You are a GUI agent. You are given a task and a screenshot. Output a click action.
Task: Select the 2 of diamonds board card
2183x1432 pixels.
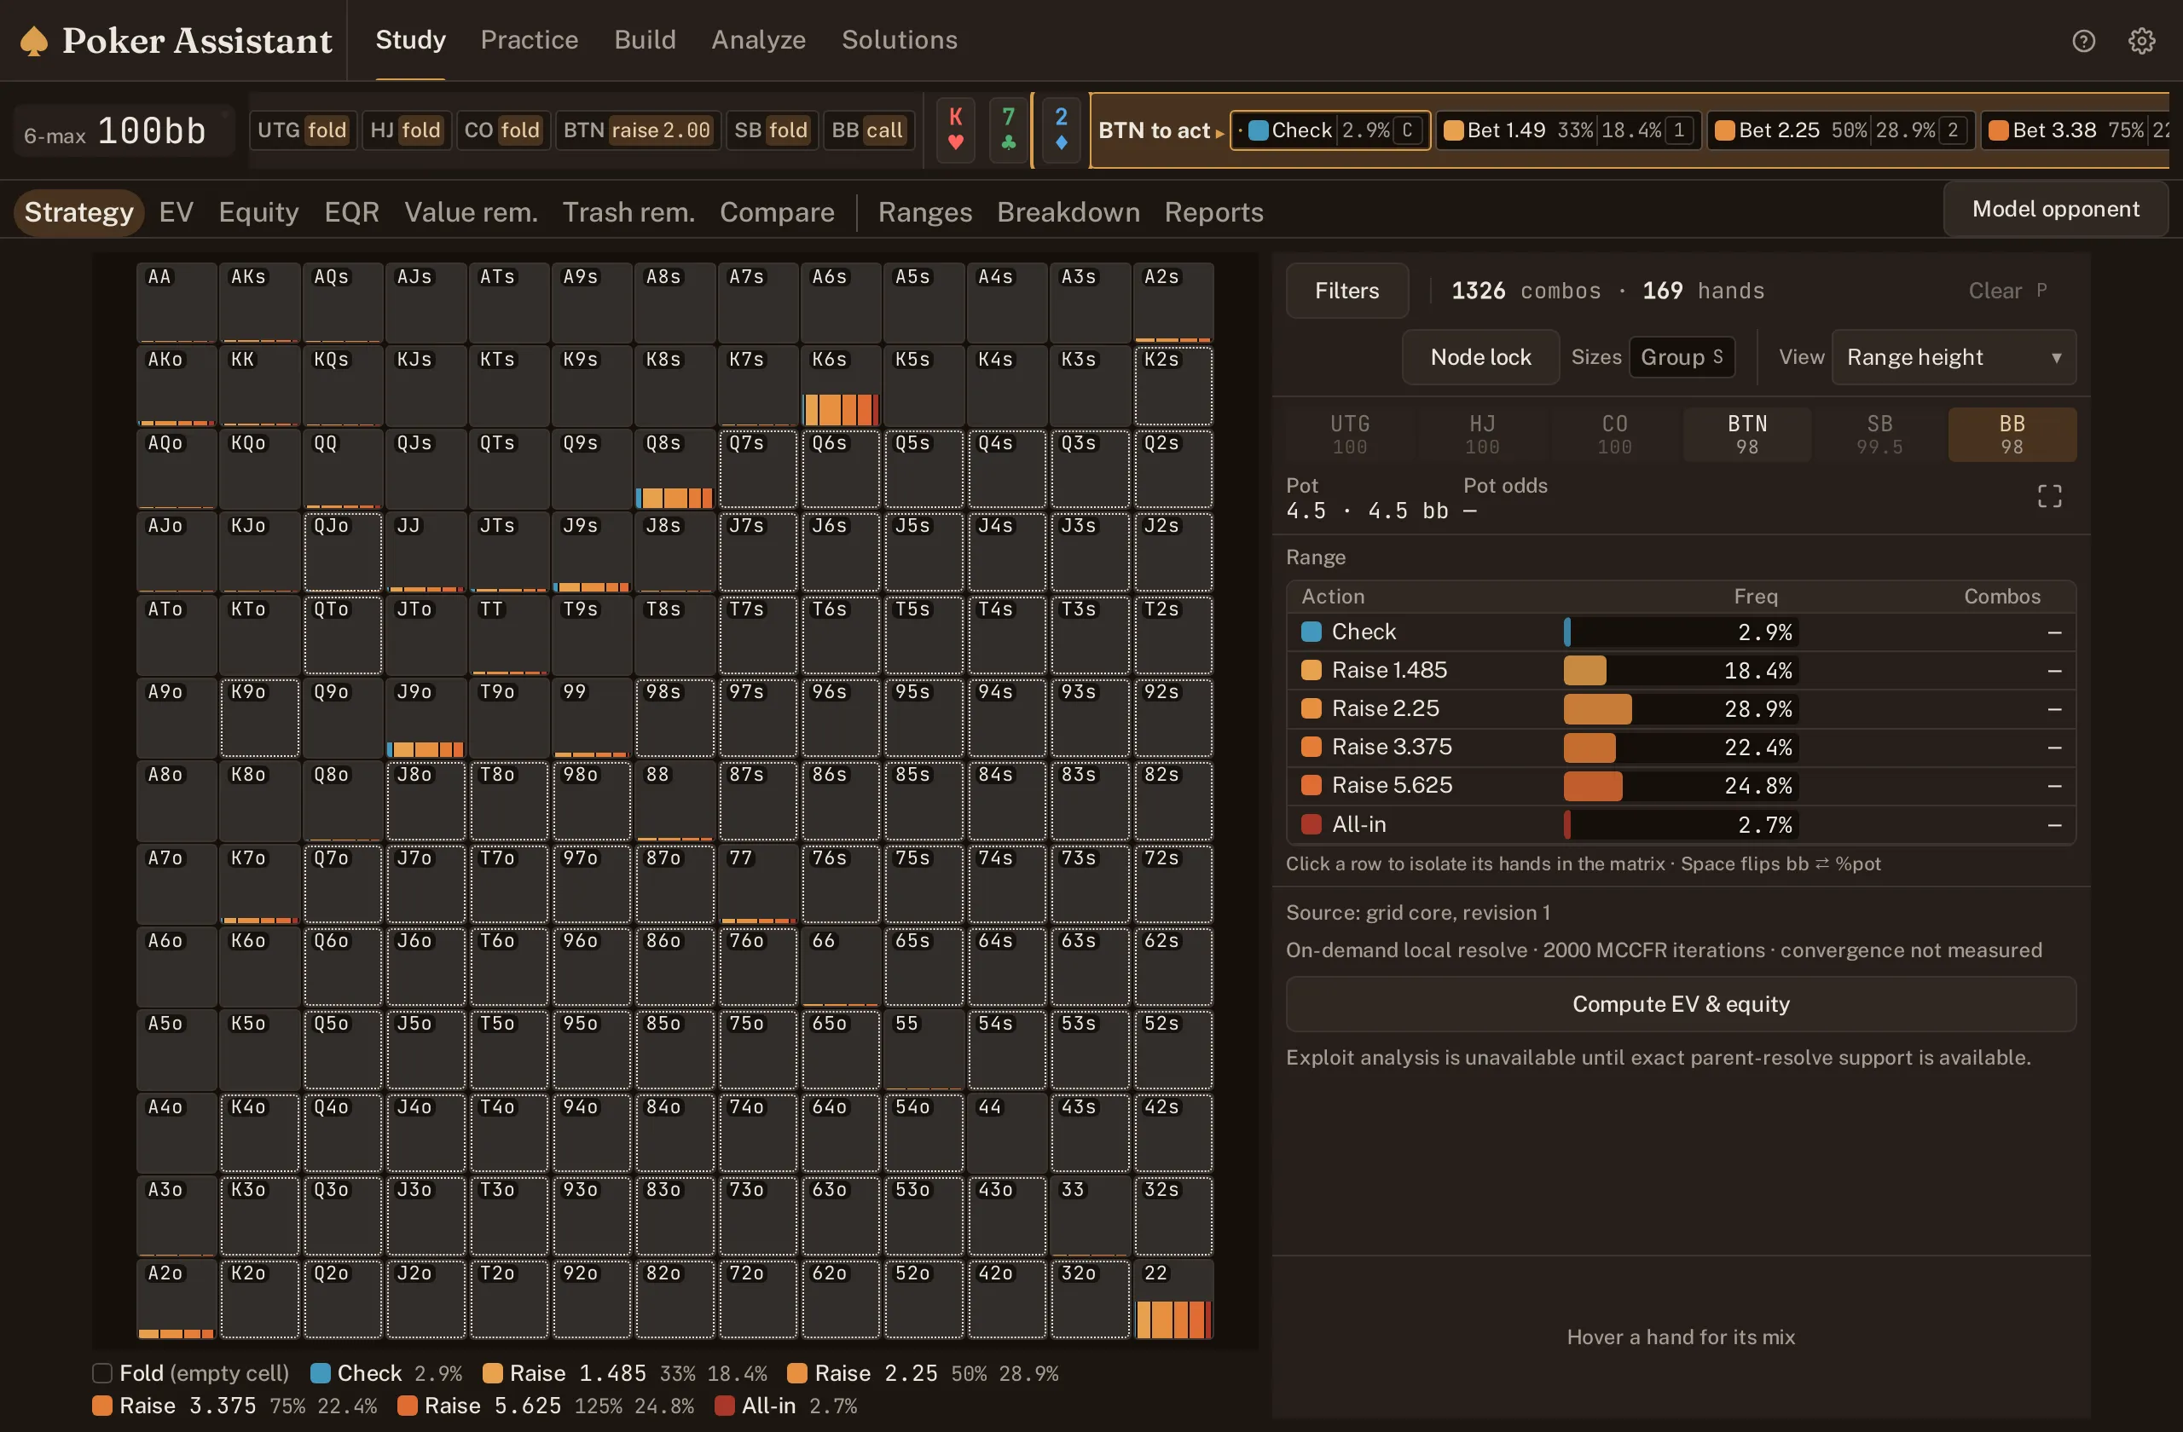pos(1062,130)
